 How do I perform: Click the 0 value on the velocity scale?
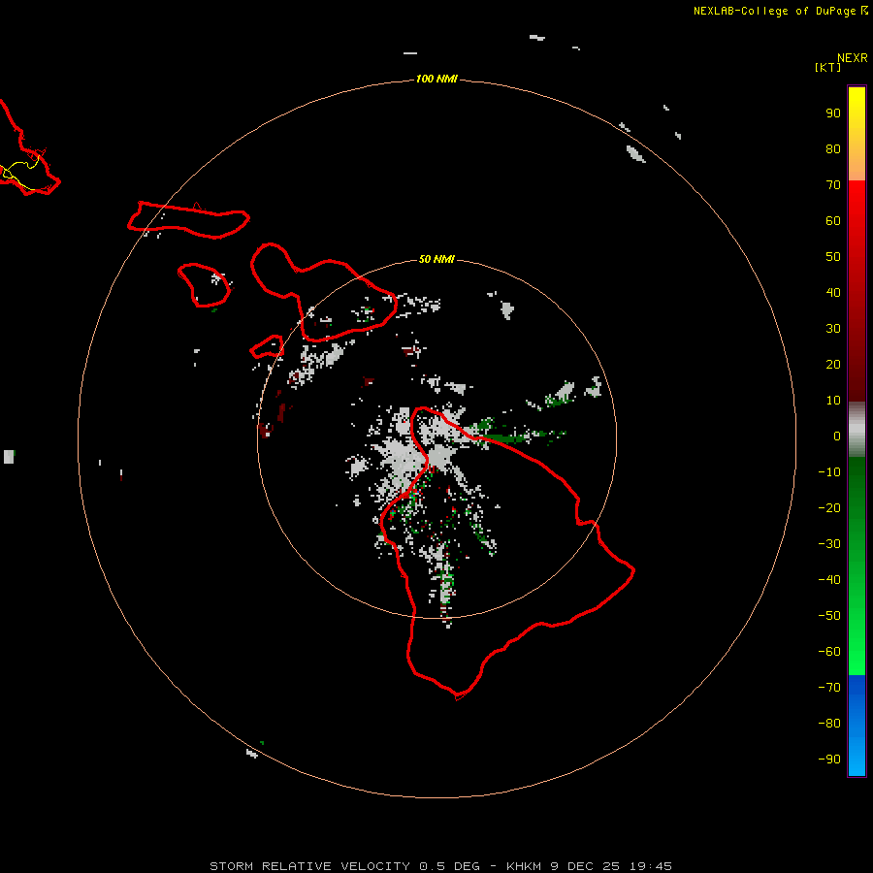(x=837, y=436)
